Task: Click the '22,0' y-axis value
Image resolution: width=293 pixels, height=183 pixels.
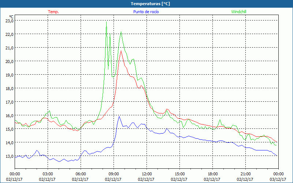Action: [x=10, y=34]
